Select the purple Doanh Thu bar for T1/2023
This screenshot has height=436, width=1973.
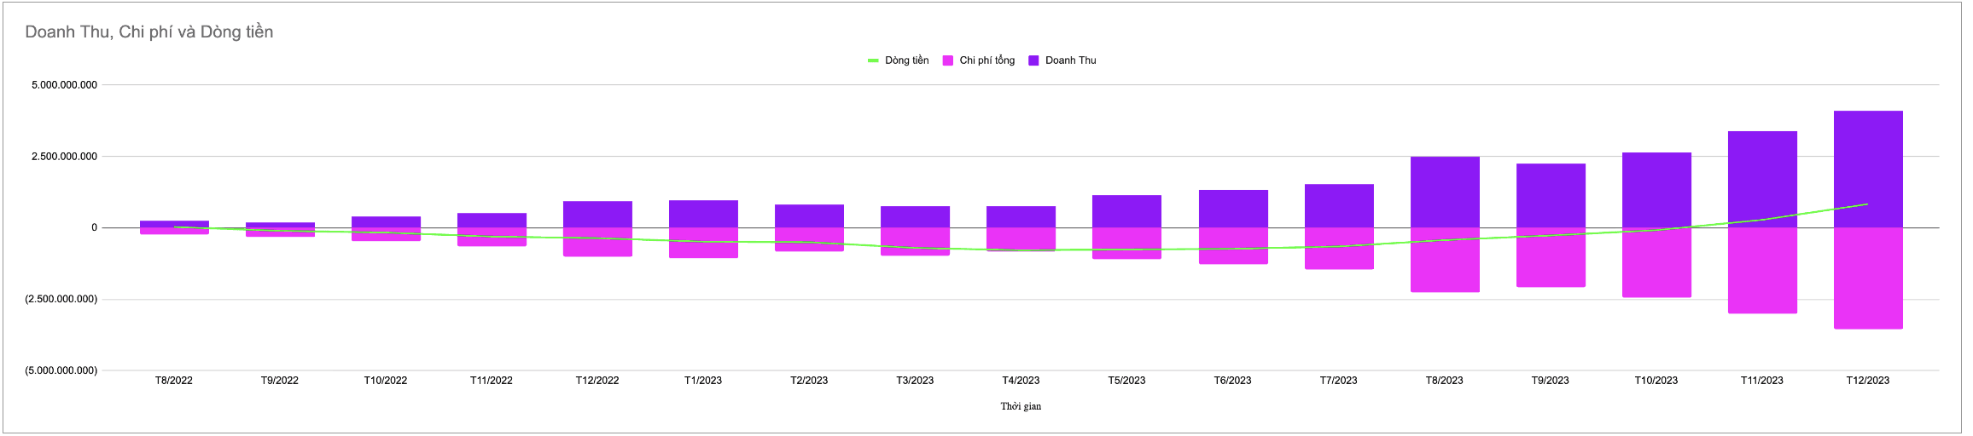point(703,214)
